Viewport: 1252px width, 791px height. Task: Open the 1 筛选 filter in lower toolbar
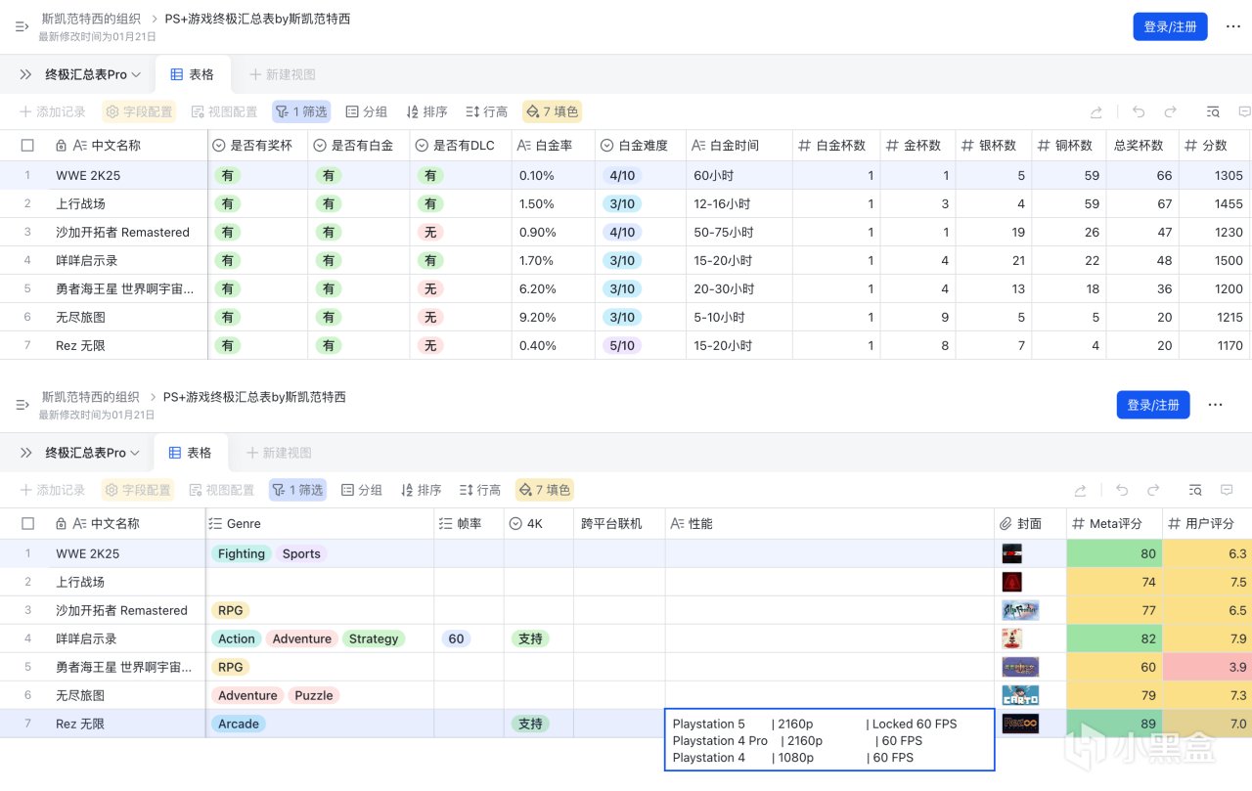(297, 490)
